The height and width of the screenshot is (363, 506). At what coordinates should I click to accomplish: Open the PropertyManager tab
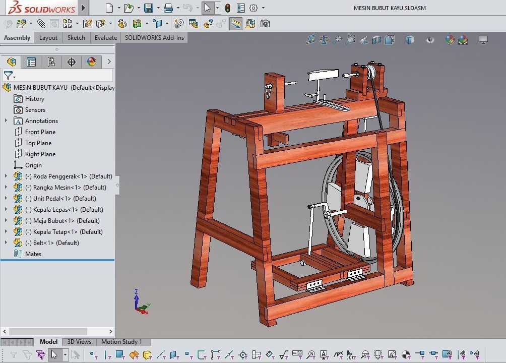click(31, 62)
